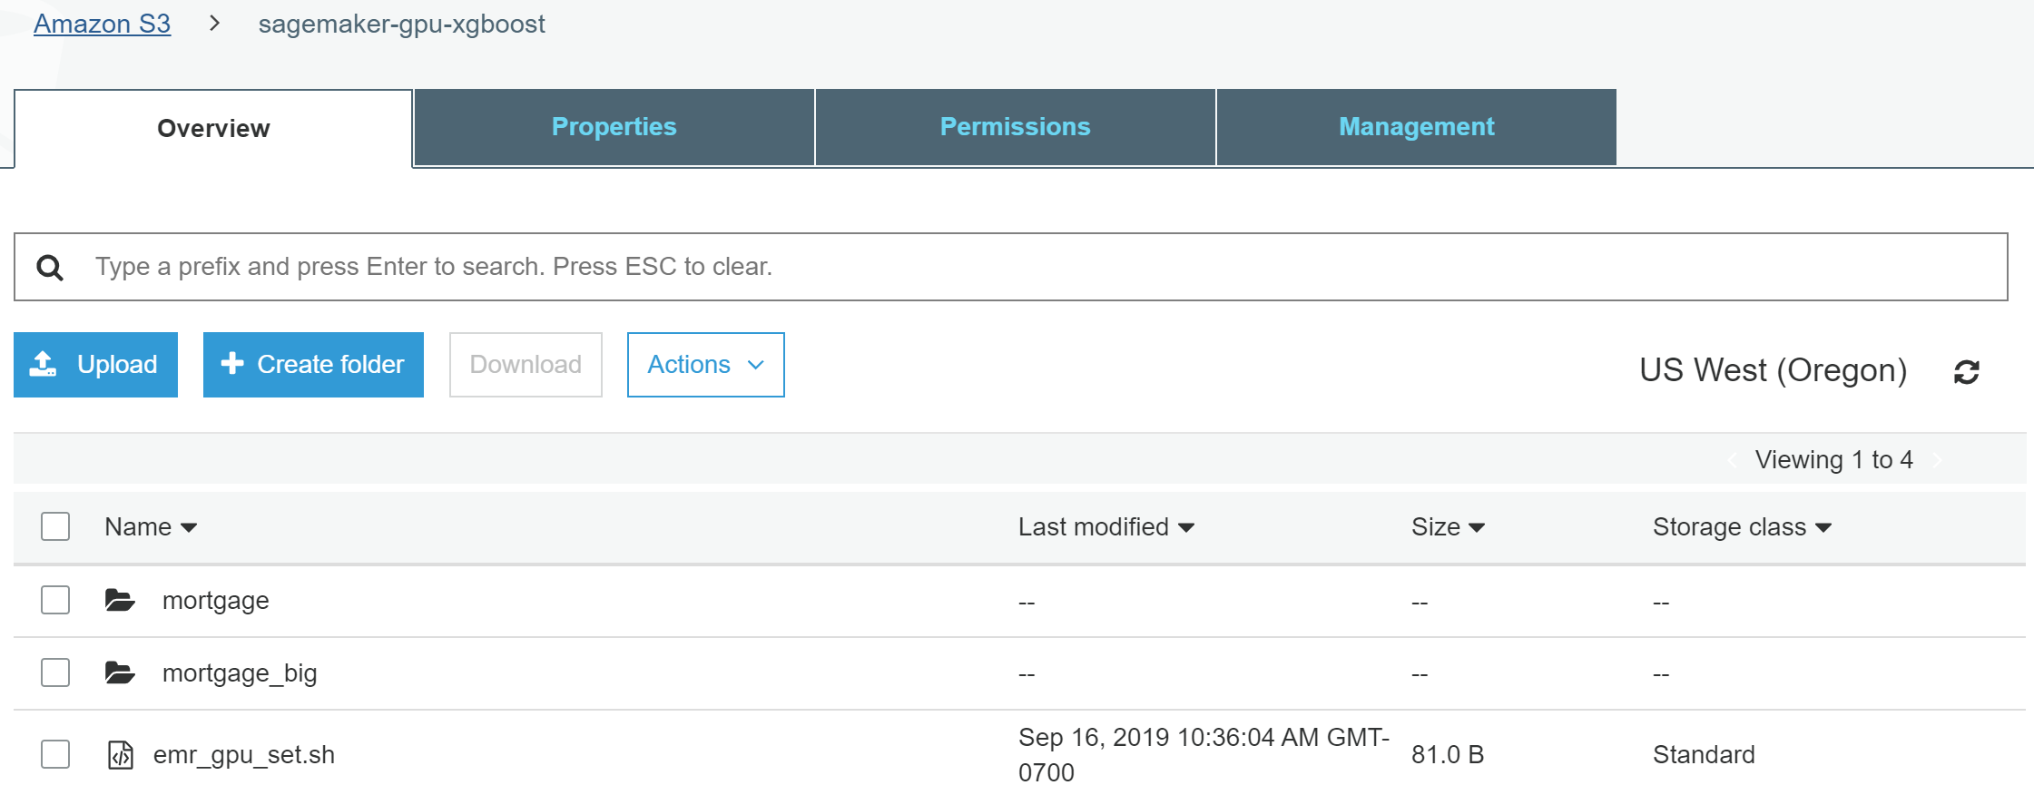Screen dimensions: 2034x795
Task: Check the box for the mortgage folder
Action: coord(55,600)
